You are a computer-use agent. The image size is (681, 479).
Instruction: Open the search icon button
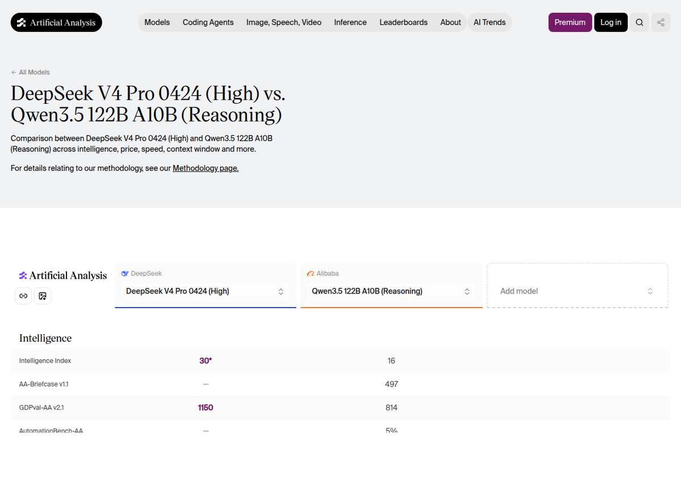click(x=640, y=22)
